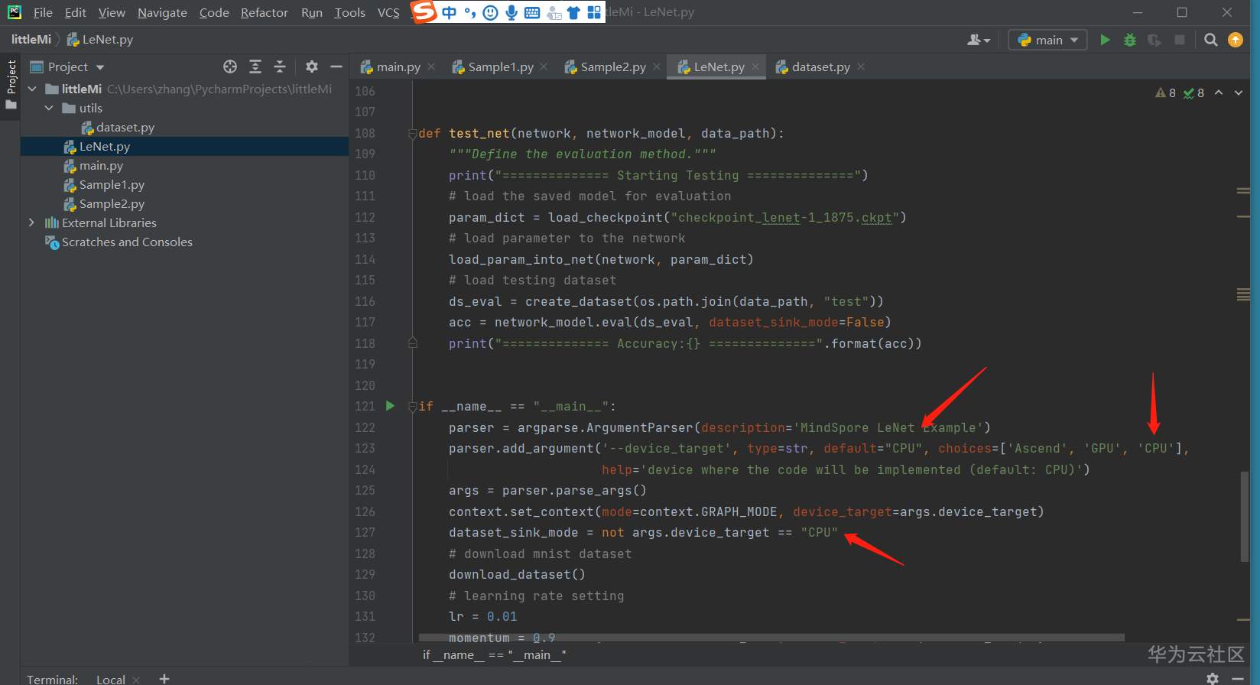Switch to the dataset.py editor tab

[820, 67]
